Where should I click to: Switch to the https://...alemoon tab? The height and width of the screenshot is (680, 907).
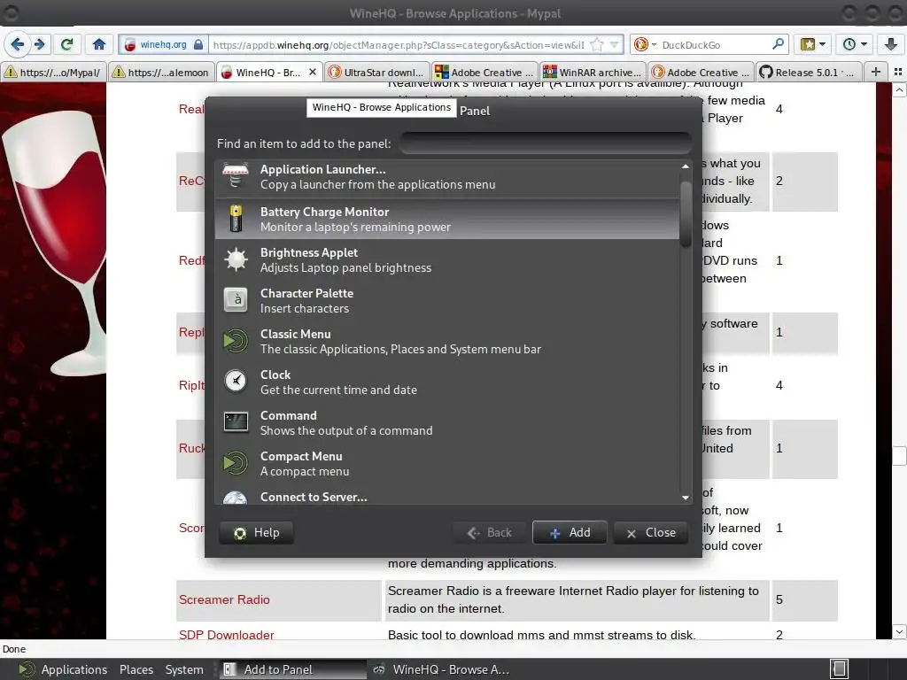(161, 73)
